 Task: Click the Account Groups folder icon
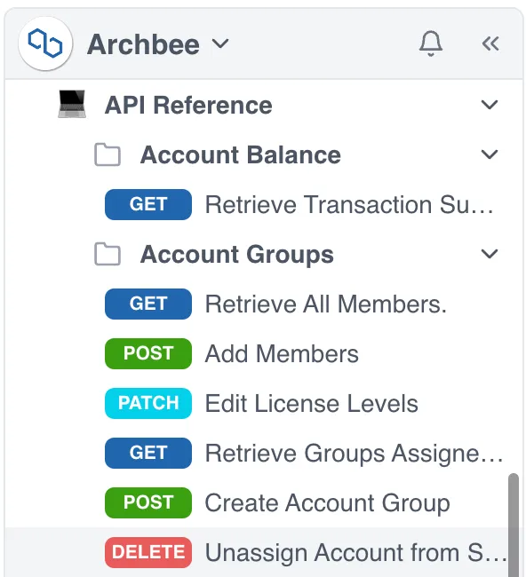click(x=108, y=254)
